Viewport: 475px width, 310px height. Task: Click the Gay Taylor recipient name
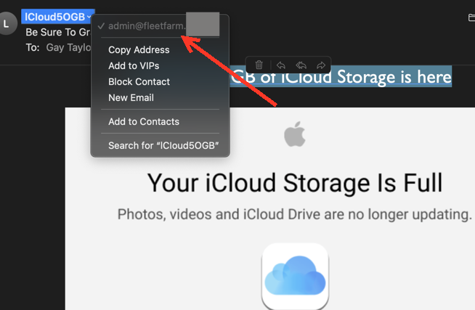pyautogui.click(x=68, y=47)
